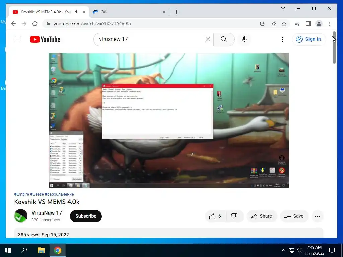Share this page from address bar
Viewport: 343px width, 257px height.
pos(273,24)
